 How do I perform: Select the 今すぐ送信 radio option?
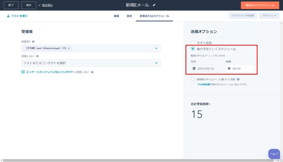click(x=193, y=43)
